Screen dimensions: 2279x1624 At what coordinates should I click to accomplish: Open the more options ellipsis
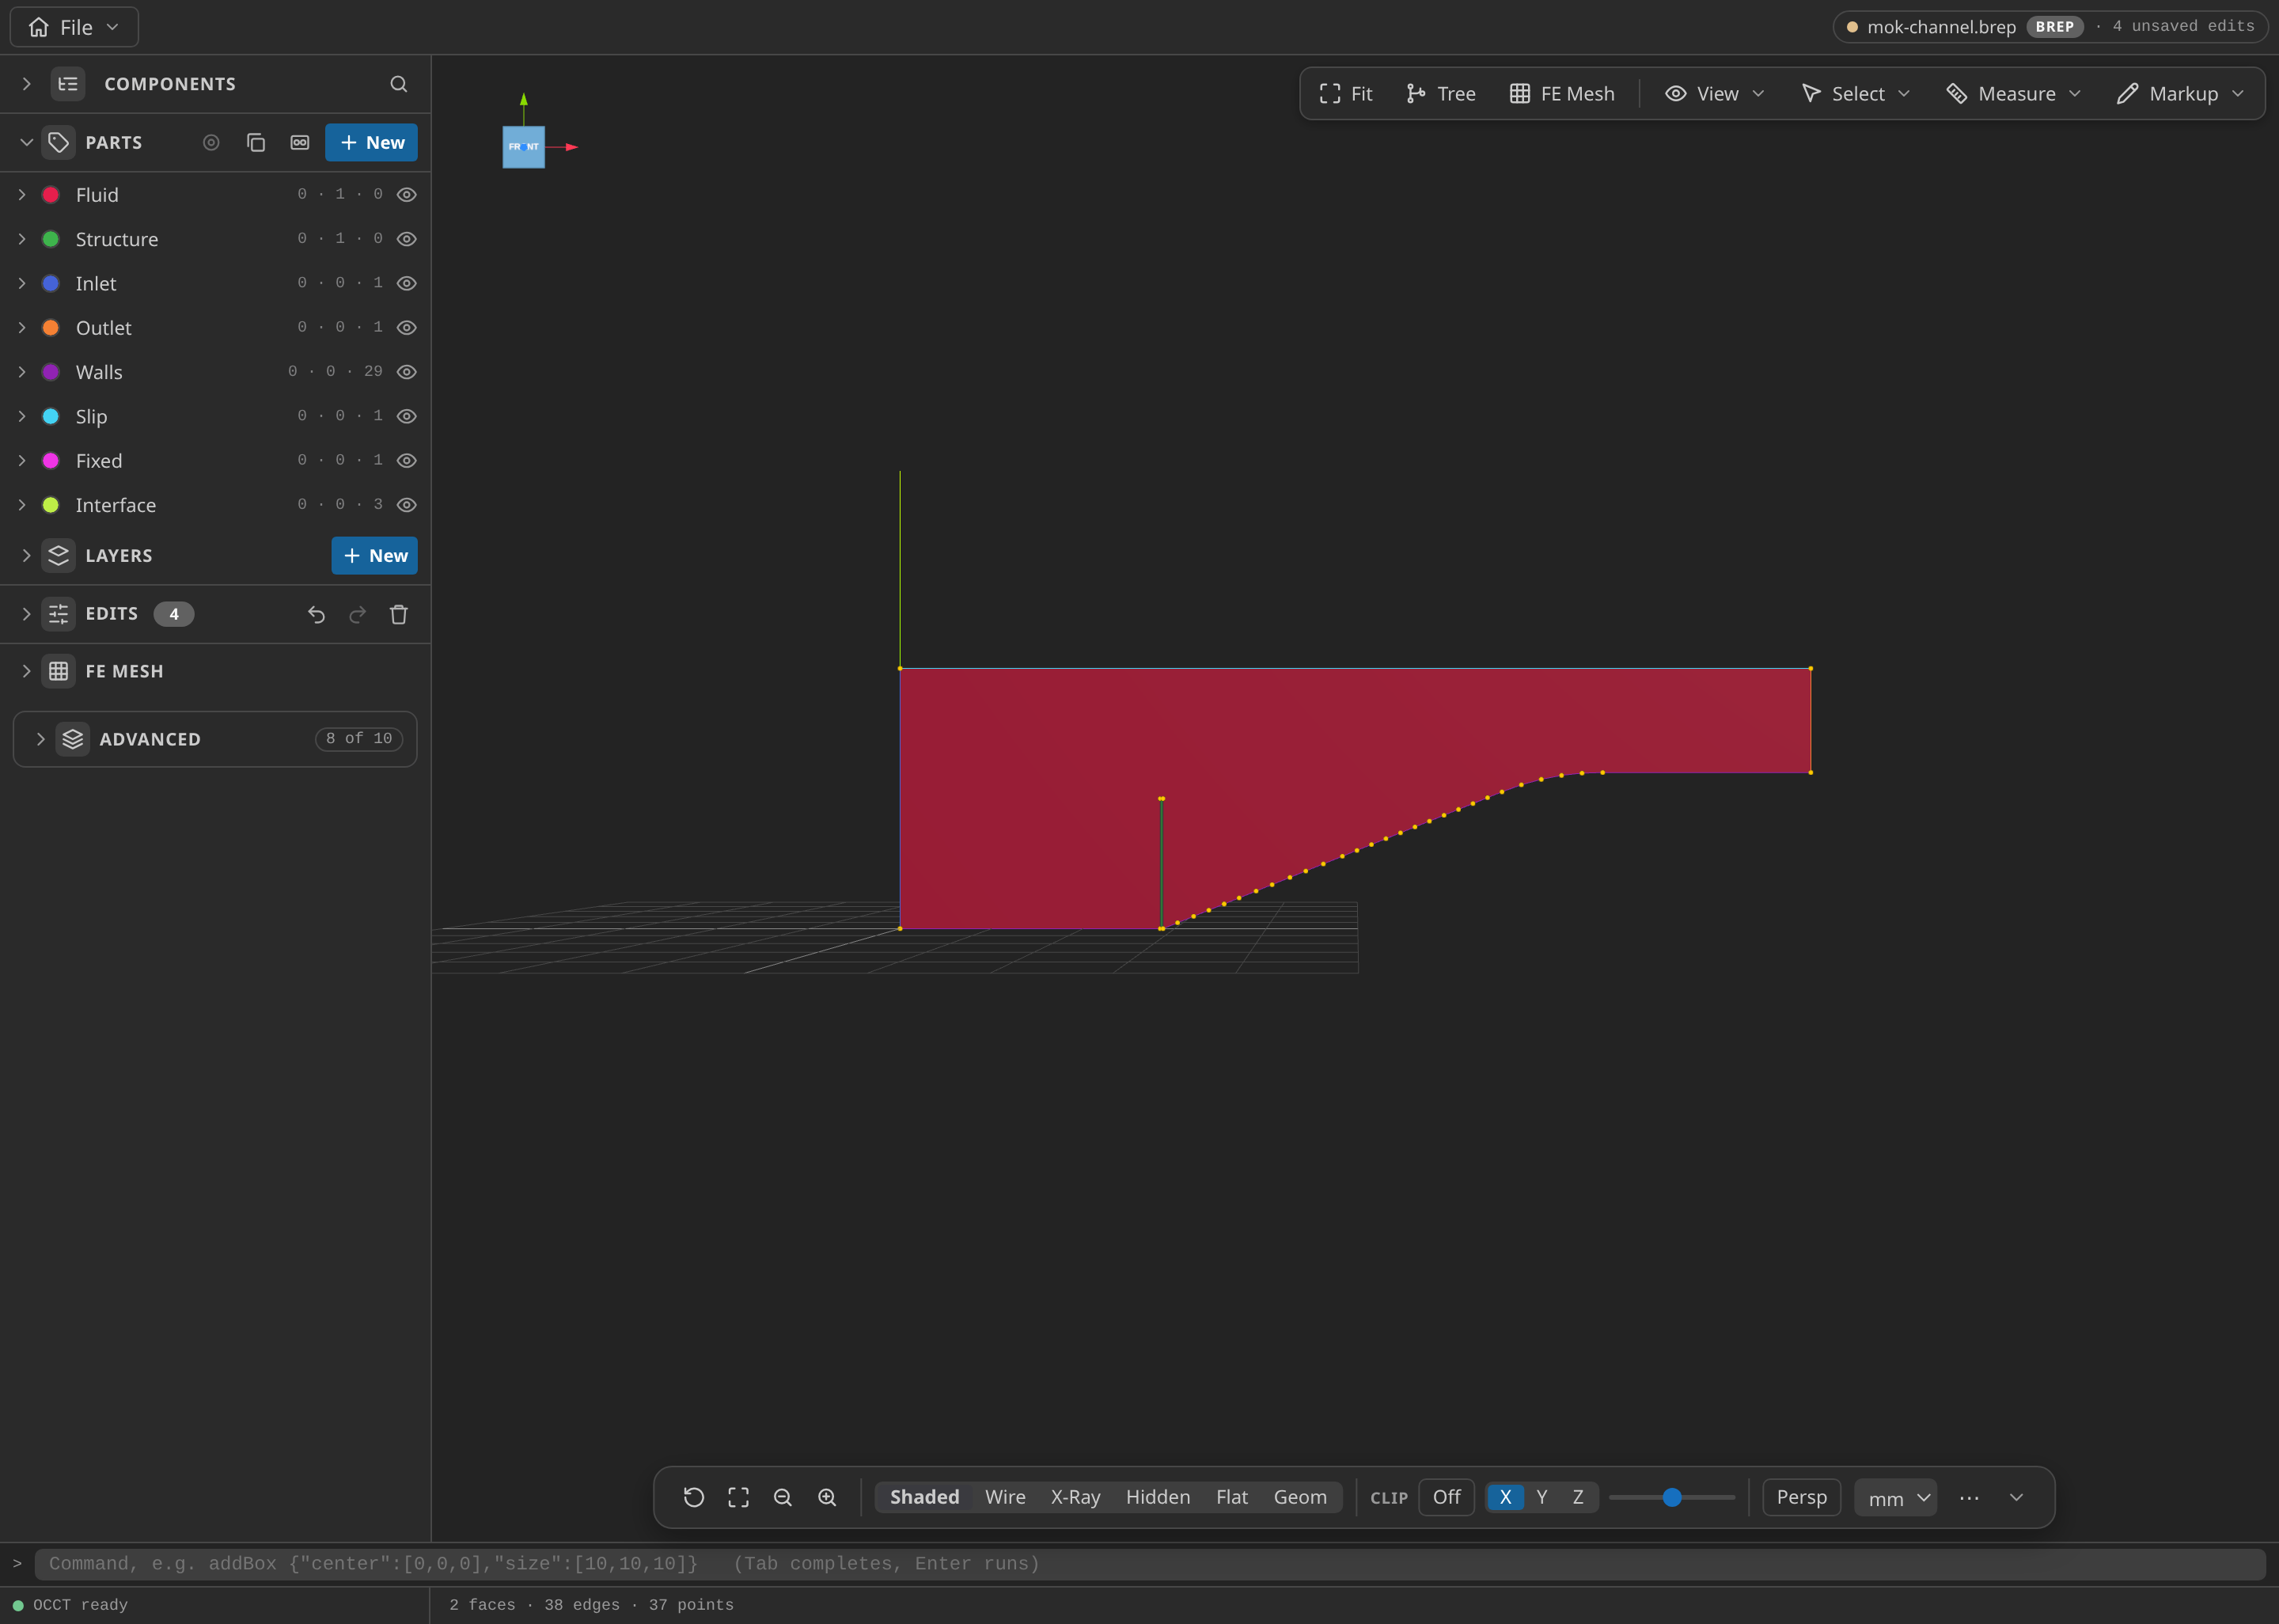click(x=1969, y=1497)
